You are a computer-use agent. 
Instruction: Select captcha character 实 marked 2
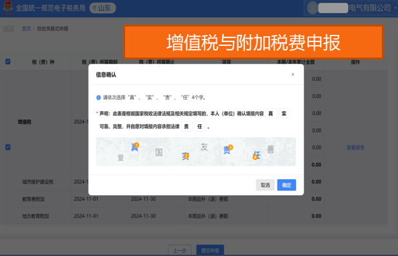(186, 156)
